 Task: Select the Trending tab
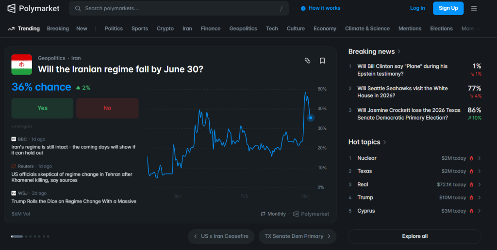click(x=24, y=29)
